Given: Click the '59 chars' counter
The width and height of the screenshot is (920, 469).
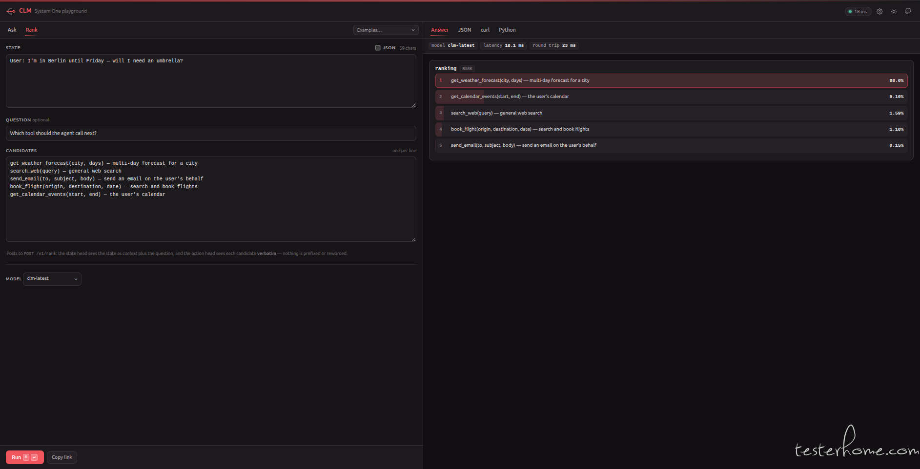Looking at the screenshot, I should 408,48.
